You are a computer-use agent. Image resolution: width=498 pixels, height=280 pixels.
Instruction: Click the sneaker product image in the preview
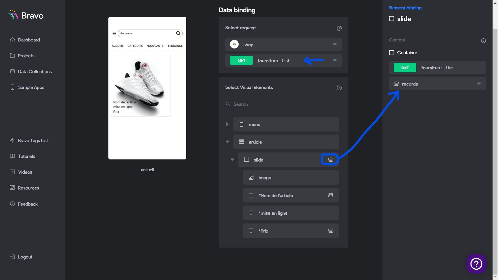point(140,85)
